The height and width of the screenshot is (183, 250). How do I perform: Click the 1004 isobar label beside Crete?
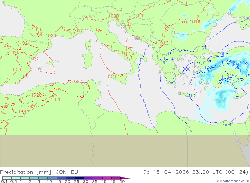point(194,95)
